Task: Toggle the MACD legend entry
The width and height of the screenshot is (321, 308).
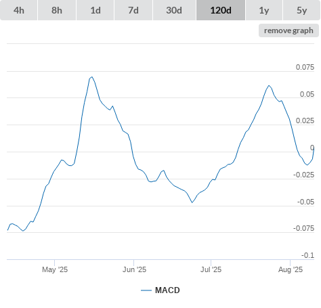Action: (x=160, y=290)
